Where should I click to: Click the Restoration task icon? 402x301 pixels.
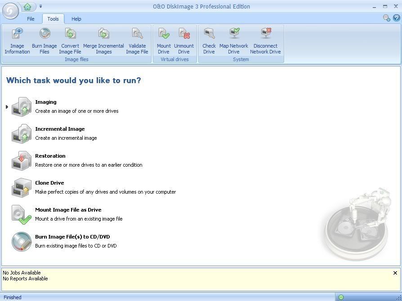click(x=22, y=160)
